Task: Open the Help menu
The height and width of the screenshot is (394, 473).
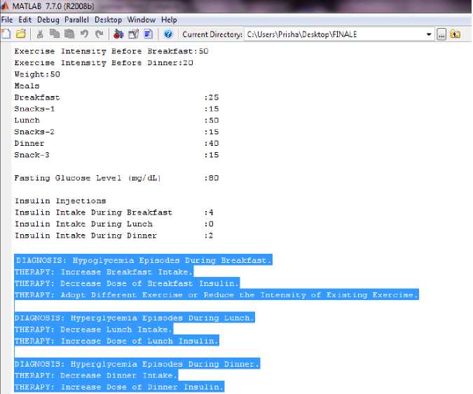Action: [x=169, y=20]
